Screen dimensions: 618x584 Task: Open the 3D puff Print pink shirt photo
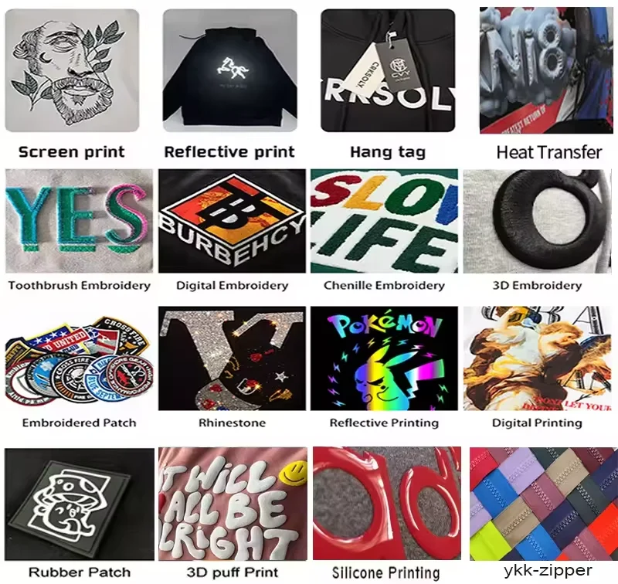click(x=233, y=504)
